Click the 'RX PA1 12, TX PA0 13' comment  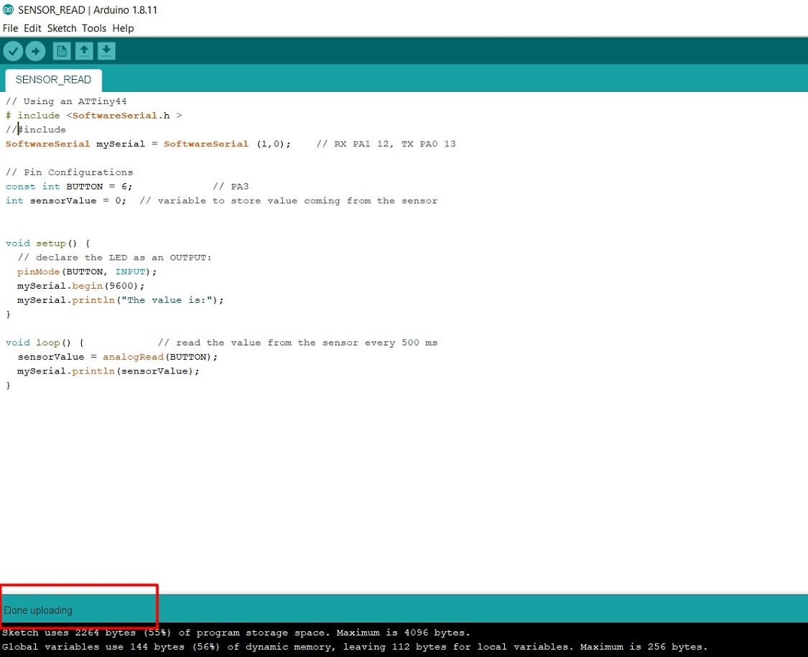(x=386, y=144)
